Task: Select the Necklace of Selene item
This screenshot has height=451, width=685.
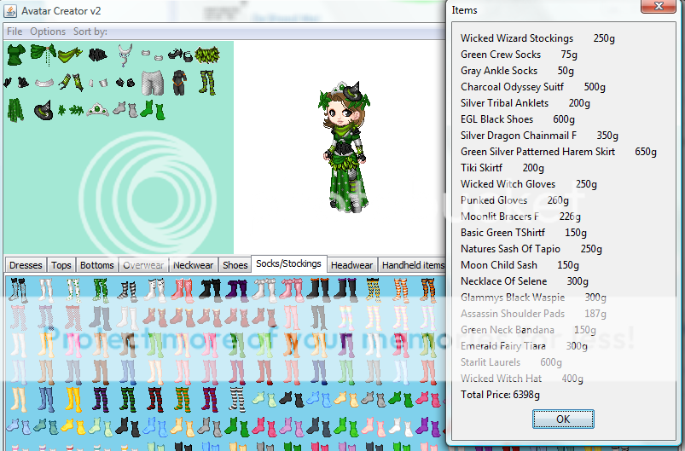Action: [x=125, y=53]
